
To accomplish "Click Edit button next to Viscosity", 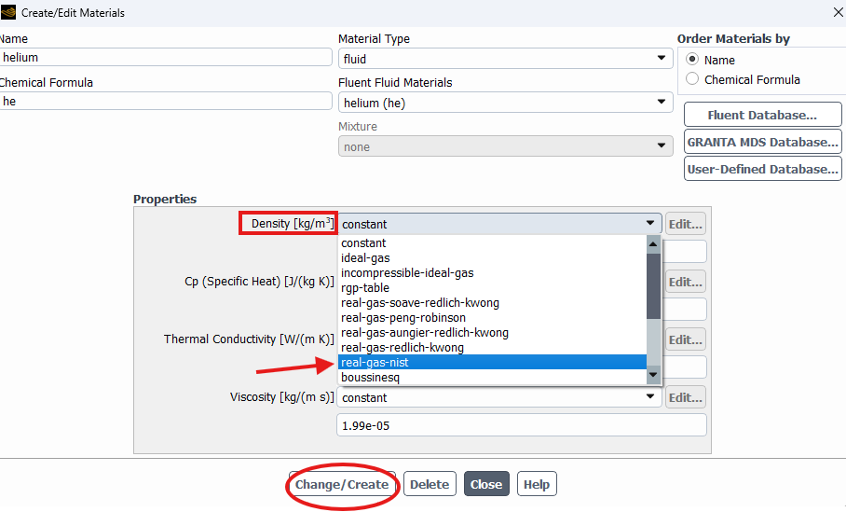I will [685, 397].
